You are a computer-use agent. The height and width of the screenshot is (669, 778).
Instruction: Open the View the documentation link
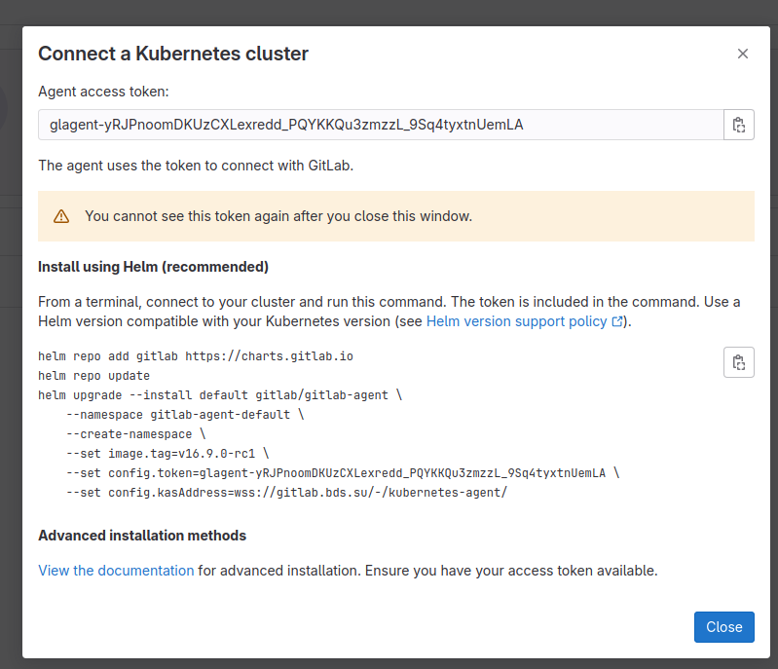pos(116,571)
